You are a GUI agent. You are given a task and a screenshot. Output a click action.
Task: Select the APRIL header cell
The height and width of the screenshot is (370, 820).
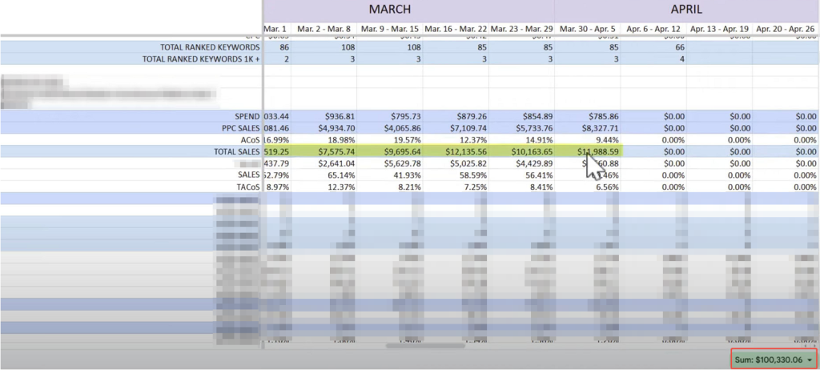tap(686, 10)
